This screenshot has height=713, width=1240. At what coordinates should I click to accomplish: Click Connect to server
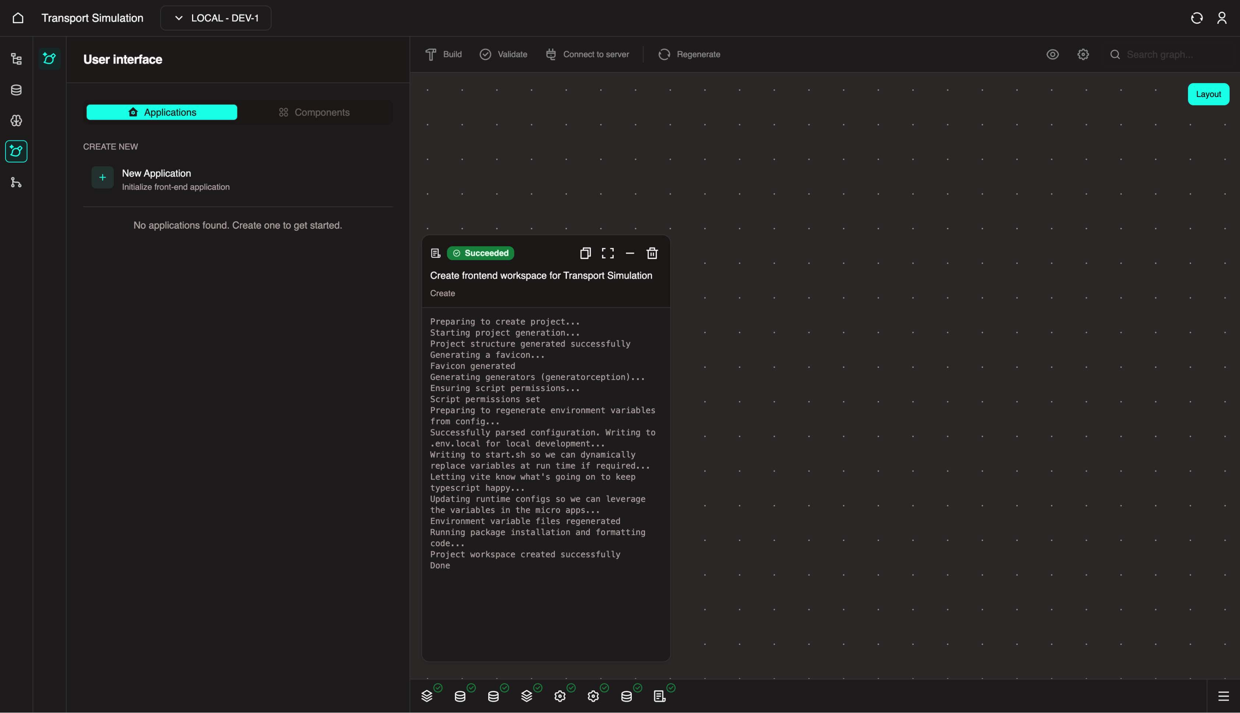point(587,54)
